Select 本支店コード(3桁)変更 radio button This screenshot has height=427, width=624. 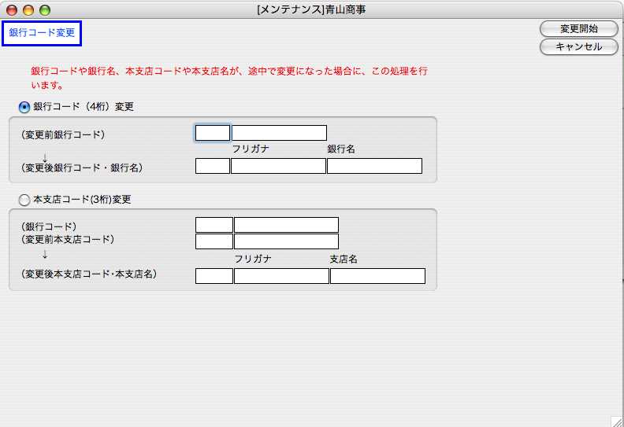pyautogui.click(x=24, y=200)
